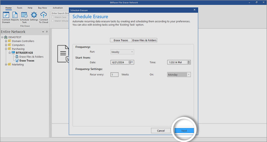Open the Tools ribbon tab
267x142 pixels.
coord(20,8)
